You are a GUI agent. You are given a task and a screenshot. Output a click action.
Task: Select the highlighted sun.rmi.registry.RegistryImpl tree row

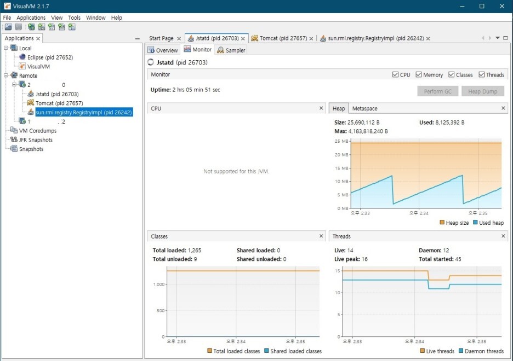[84, 112]
